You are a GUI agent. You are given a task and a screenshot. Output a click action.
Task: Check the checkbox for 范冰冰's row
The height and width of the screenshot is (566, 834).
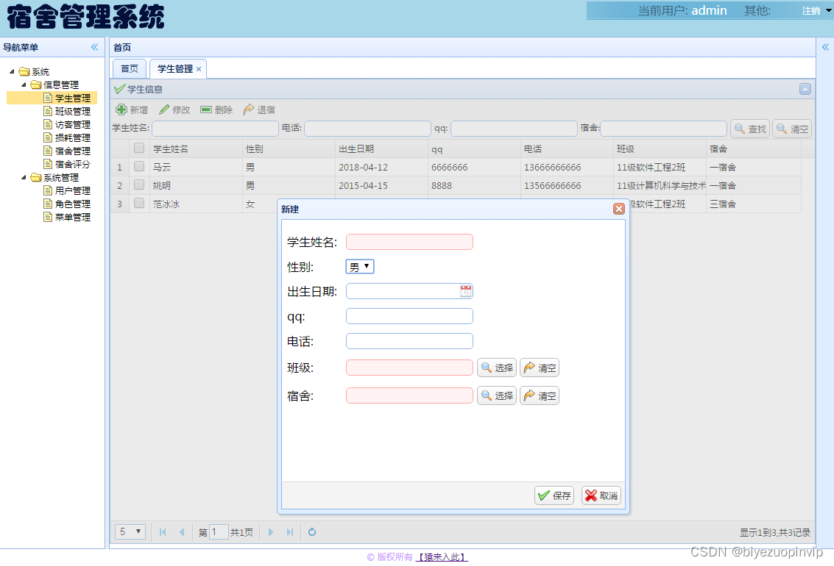[x=139, y=204]
